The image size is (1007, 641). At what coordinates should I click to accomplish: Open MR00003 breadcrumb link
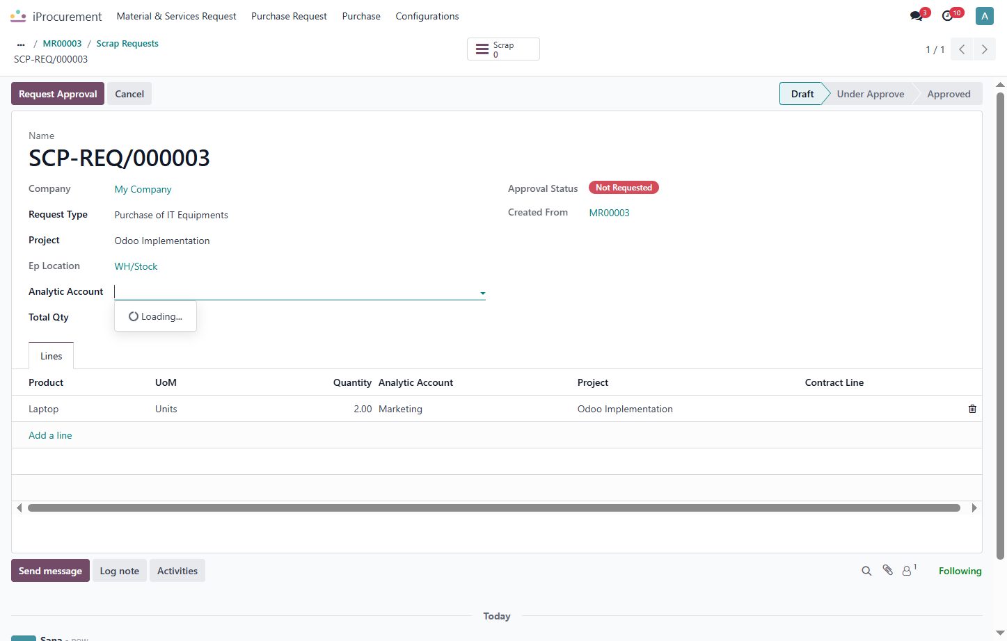(62, 43)
